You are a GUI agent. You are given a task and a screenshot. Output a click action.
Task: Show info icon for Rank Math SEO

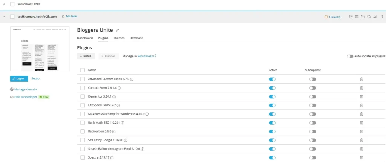pyautogui.click(x=123, y=122)
